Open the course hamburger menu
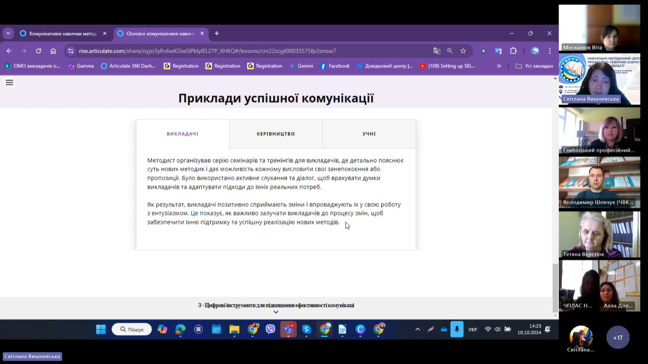648x364 pixels. 9,83
